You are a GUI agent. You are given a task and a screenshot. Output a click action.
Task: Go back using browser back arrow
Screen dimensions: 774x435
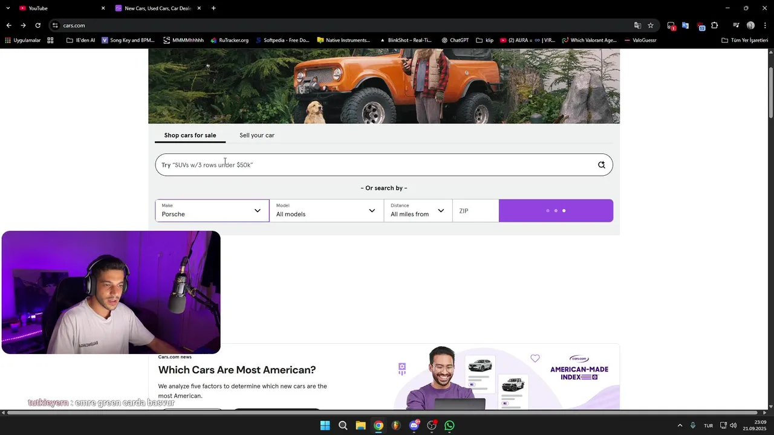[x=8, y=25]
